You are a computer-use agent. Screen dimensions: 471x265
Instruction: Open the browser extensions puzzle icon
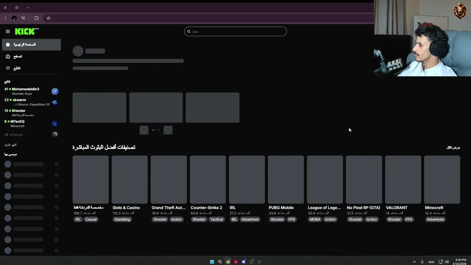[x=36, y=18]
